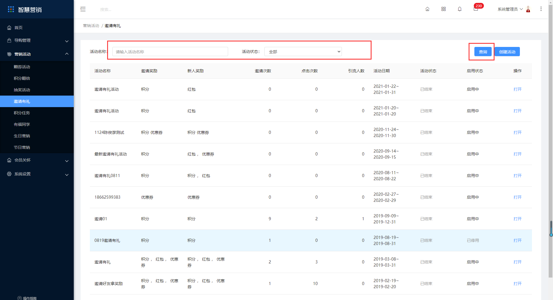The image size is (553, 300).
Task: Click the 已停用 status in 0819邀请有礼 row
Action: (x=473, y=240)
